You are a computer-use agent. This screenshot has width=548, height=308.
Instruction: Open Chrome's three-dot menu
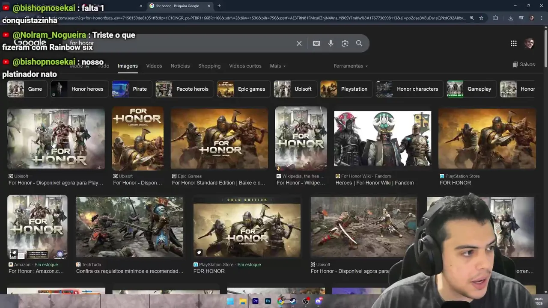click(x=542, y=18)
